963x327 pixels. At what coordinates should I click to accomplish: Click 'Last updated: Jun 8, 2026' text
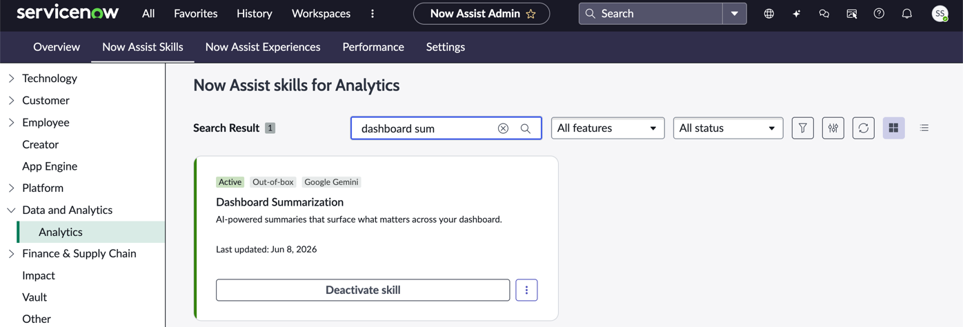(266, 250)
